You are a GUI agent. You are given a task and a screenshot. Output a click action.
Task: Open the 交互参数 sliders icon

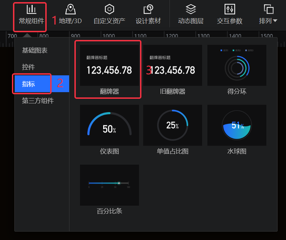tap(230, 9)
